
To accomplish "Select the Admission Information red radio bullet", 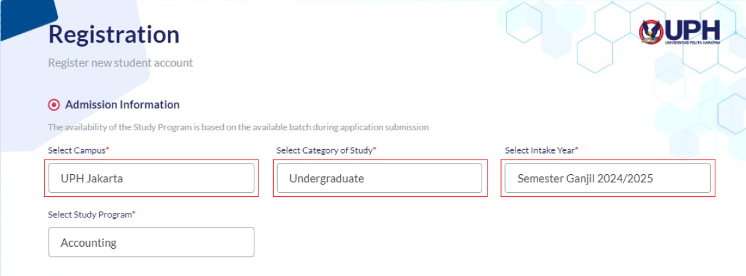I will click(x=54, y=105).
